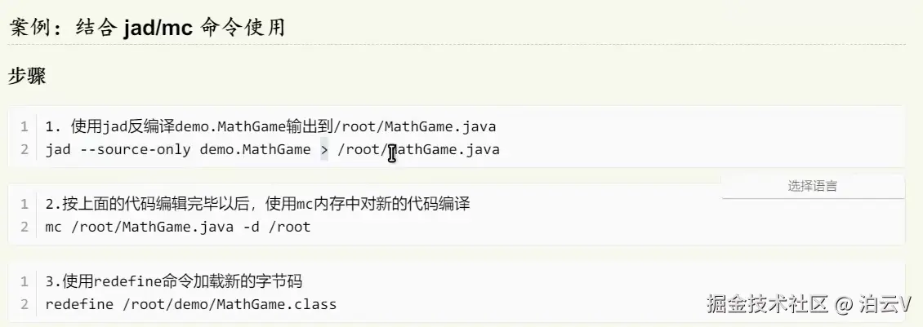Open the 选择语言 language dropdown
This screenshot has width=923, height=327.
pyautogui.click(x=812, y=187)
